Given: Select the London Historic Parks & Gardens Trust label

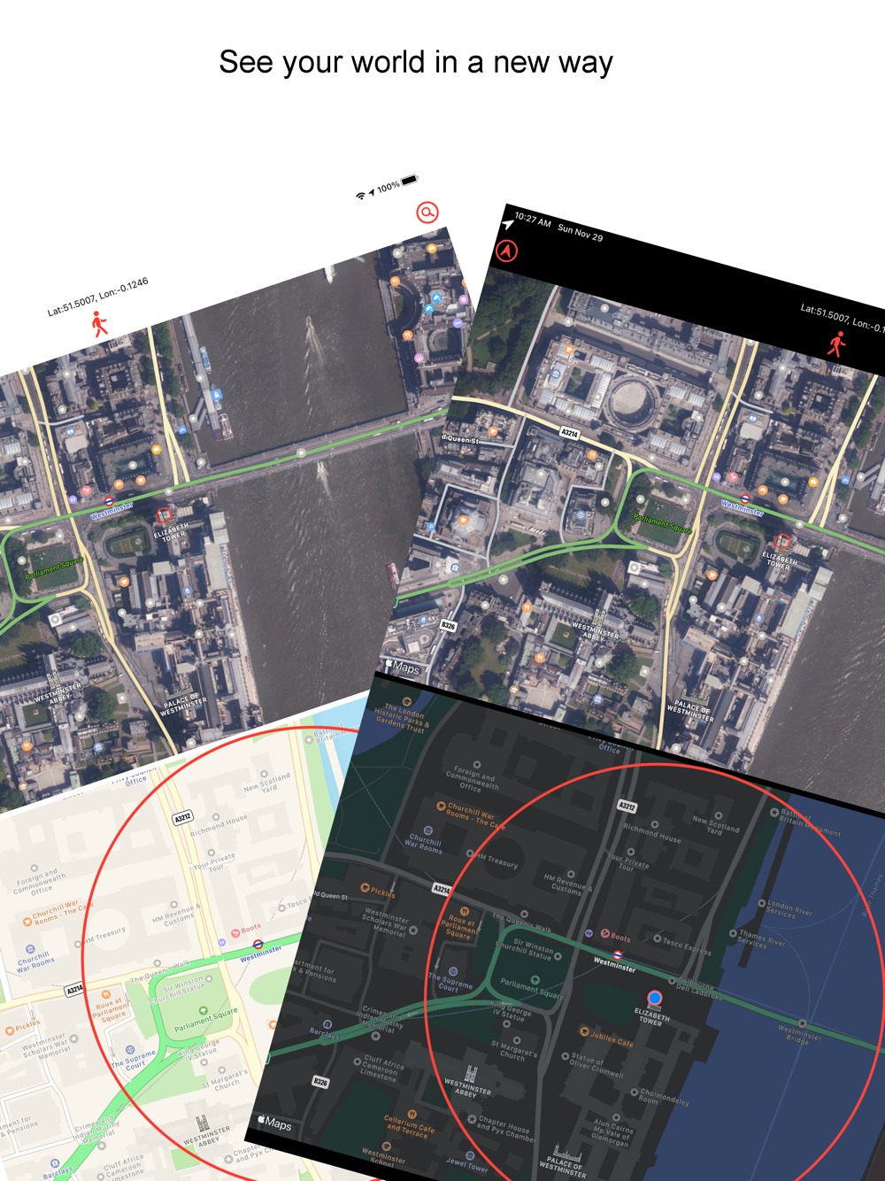Looking at the screenshot, I should 403,717.
